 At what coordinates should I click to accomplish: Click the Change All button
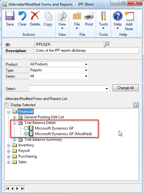125,88
